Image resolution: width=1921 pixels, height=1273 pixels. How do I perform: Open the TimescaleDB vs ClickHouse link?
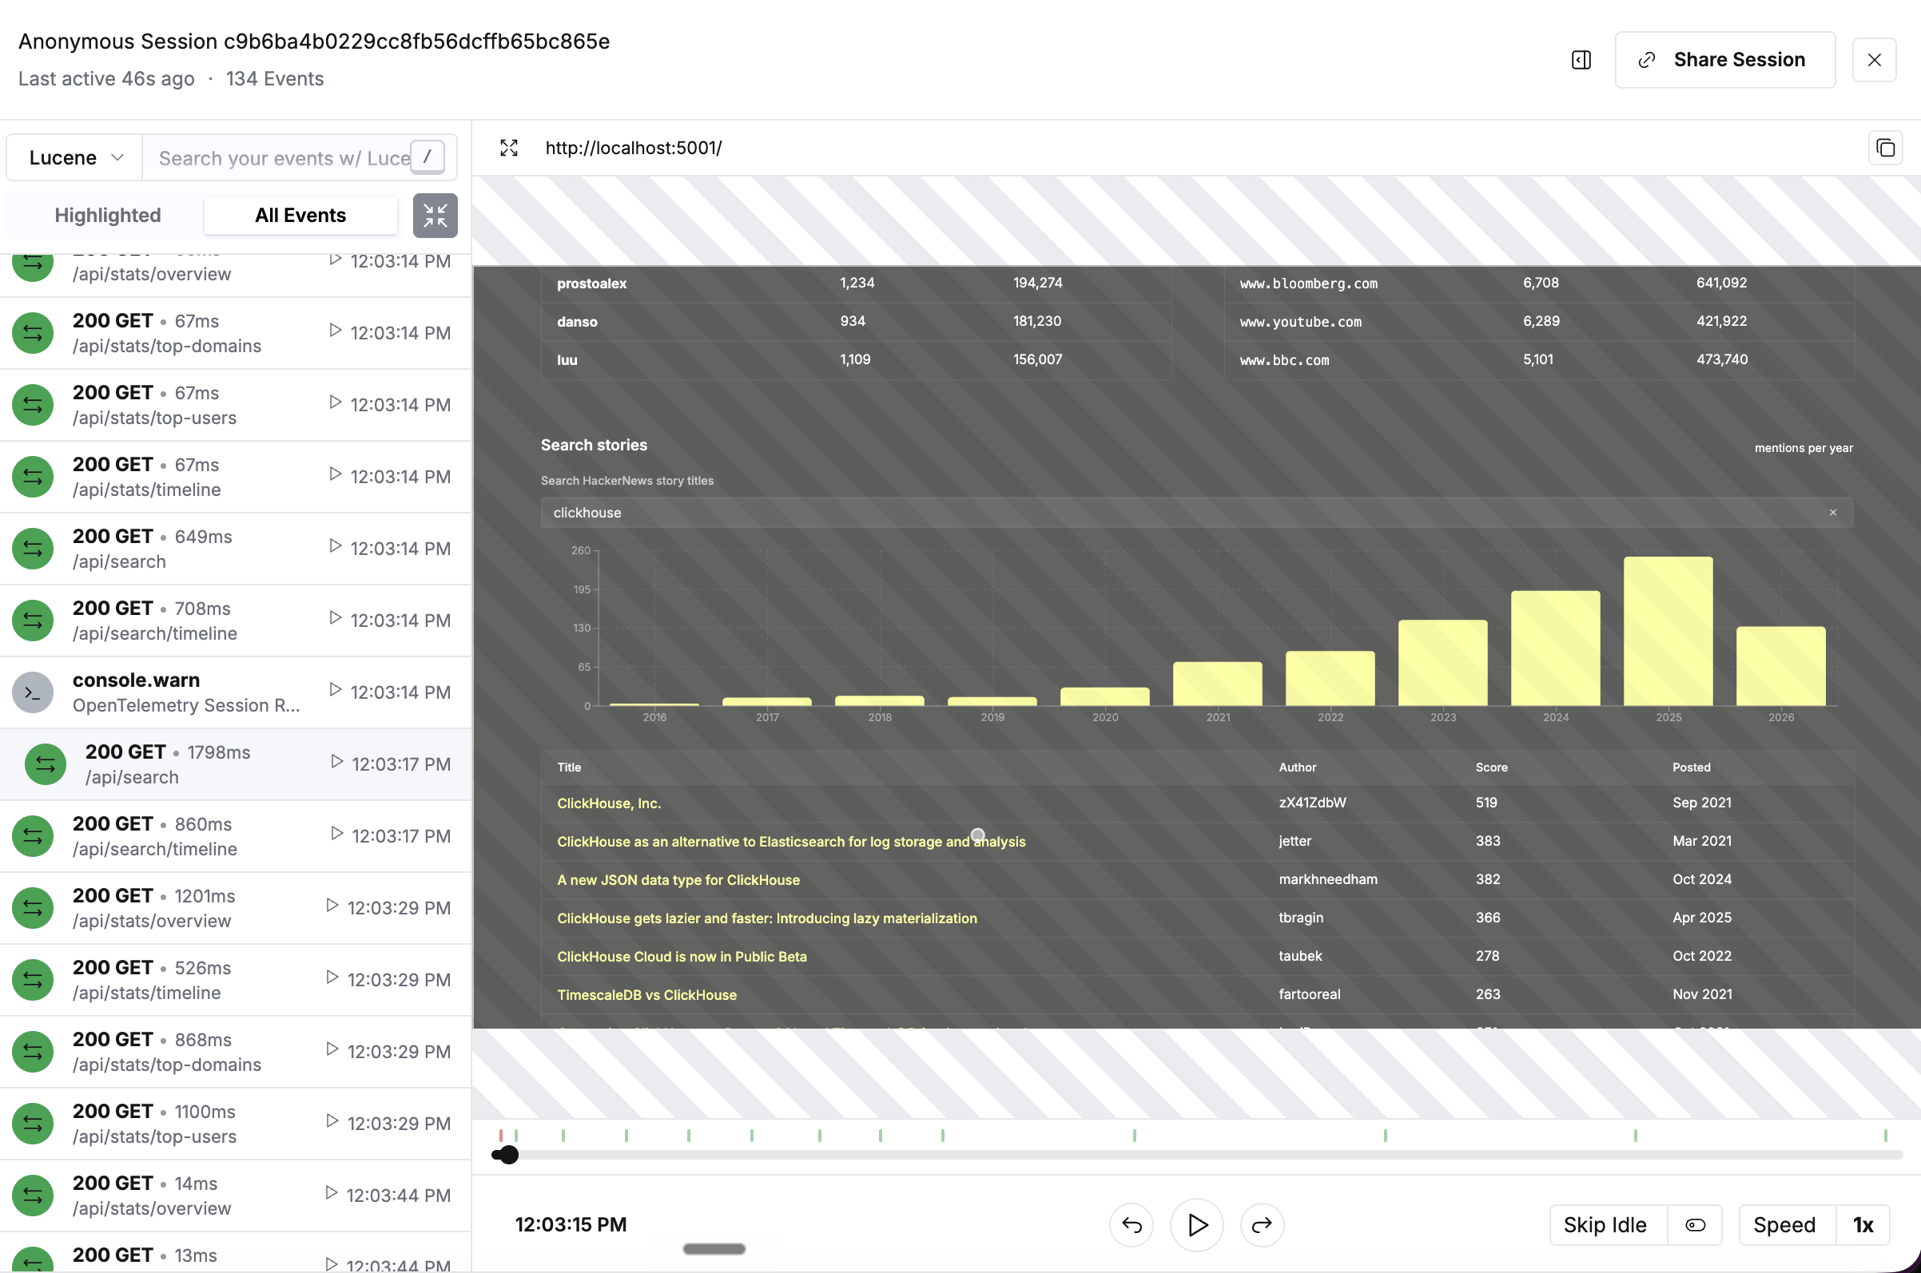tap(646, 994)
